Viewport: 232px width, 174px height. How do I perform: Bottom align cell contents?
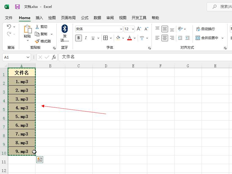tap(172, 30)
